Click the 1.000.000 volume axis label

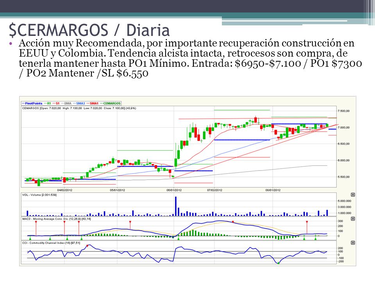[345, 213]
